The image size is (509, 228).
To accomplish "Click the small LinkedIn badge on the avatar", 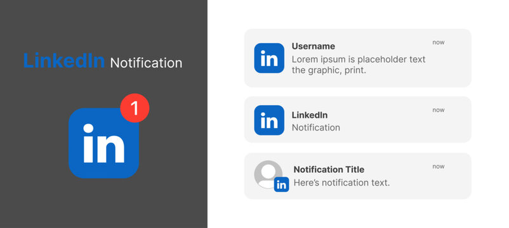I will click(x=281, y=184).
